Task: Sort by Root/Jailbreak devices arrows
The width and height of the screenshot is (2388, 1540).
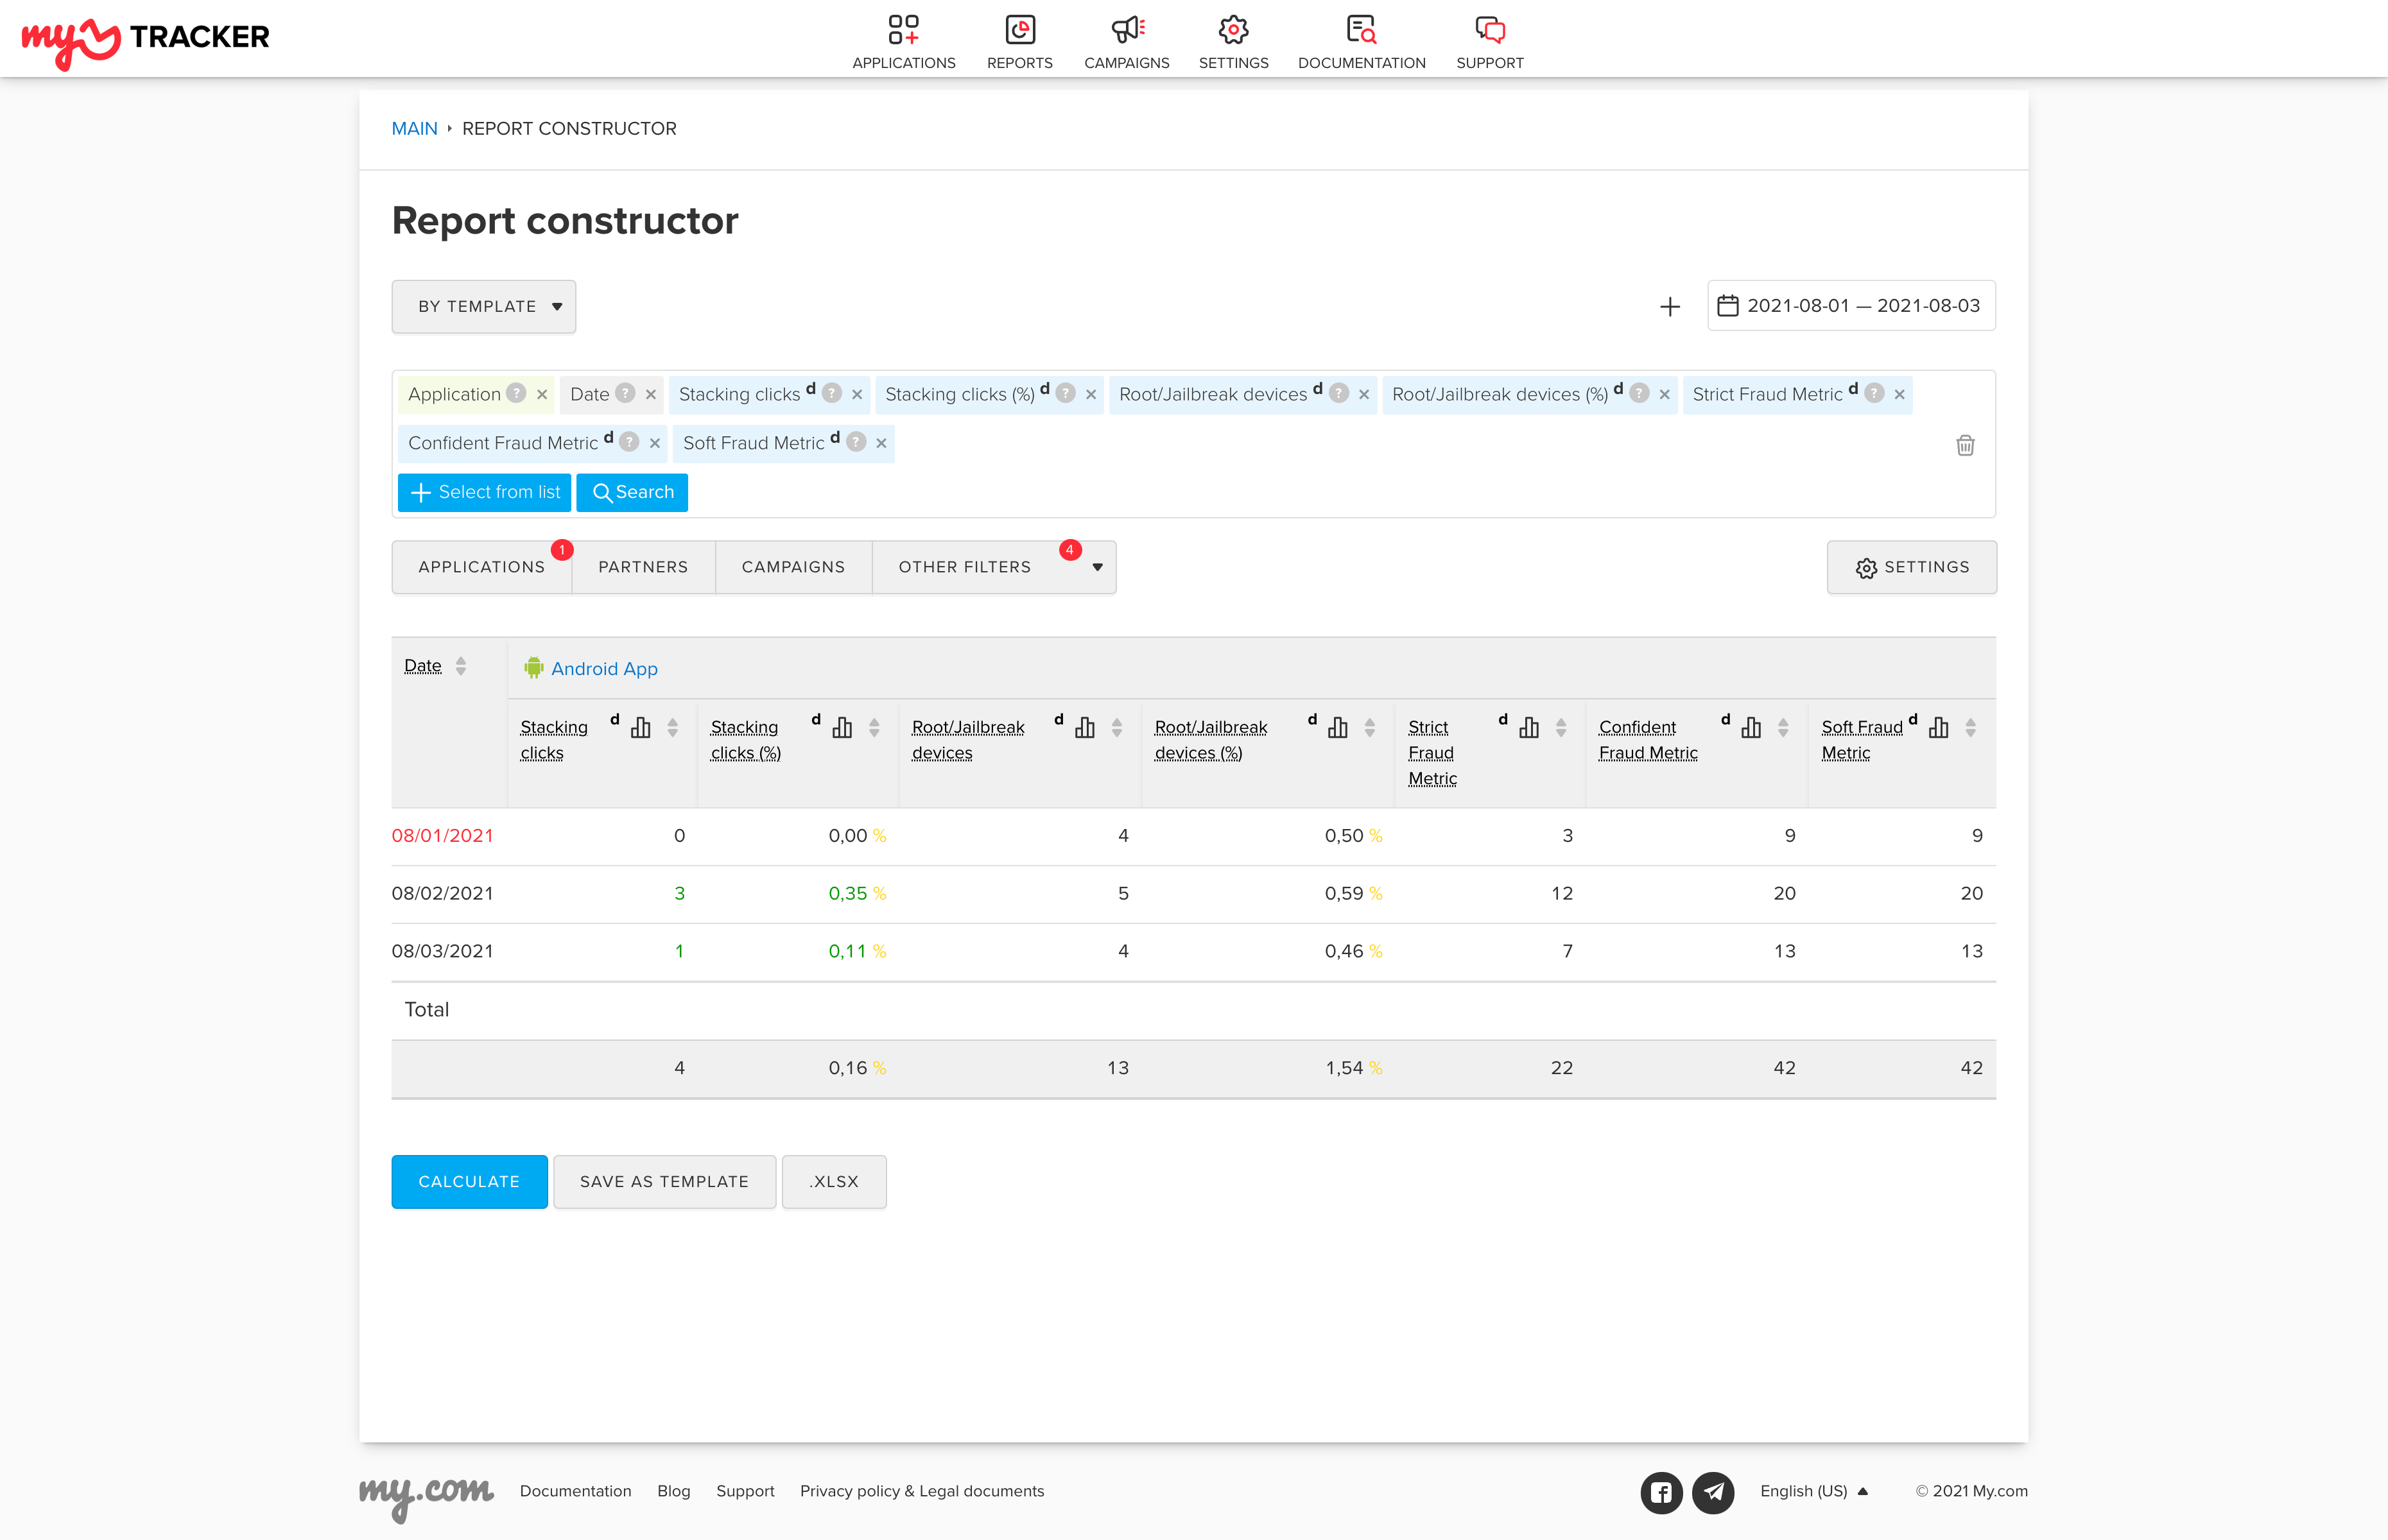Action: click(1116, 728)
